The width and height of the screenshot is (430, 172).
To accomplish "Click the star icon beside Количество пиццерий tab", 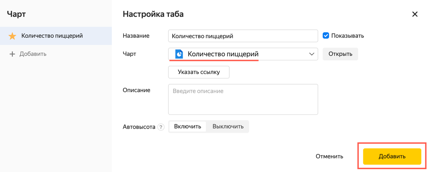I will coord(13,36).
